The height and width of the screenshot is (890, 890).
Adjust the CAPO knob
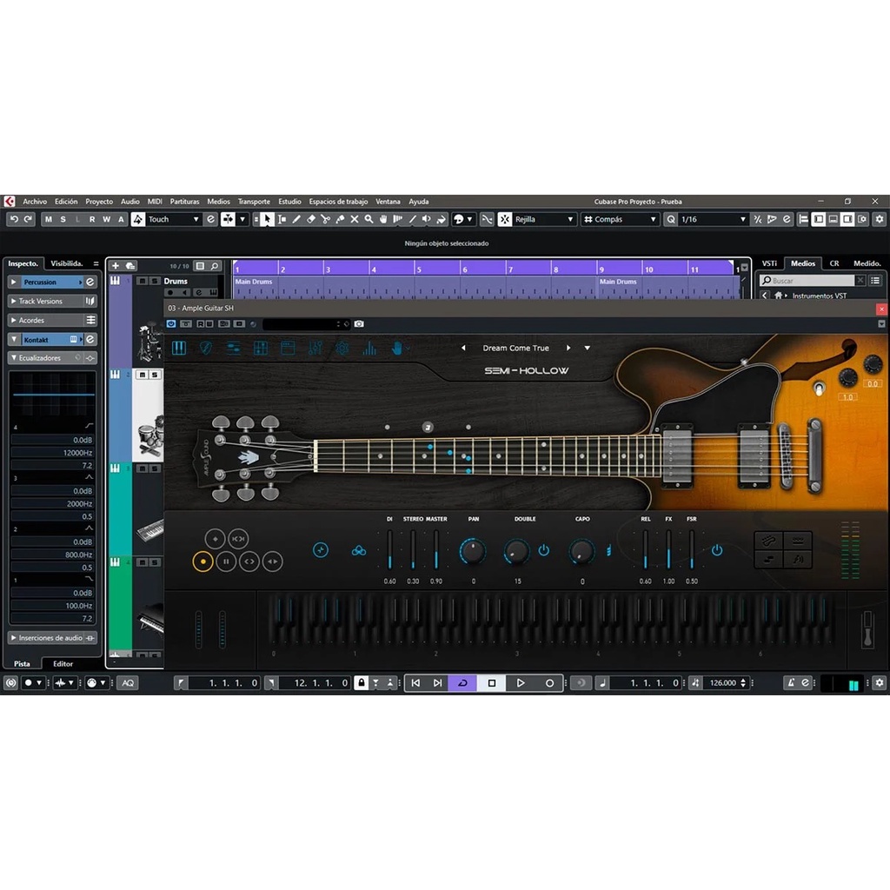tap(581, 550)
